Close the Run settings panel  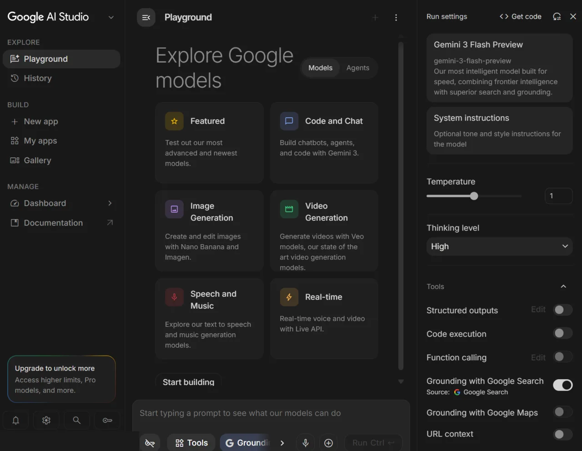pyautogui.click(x=573, y=16)
